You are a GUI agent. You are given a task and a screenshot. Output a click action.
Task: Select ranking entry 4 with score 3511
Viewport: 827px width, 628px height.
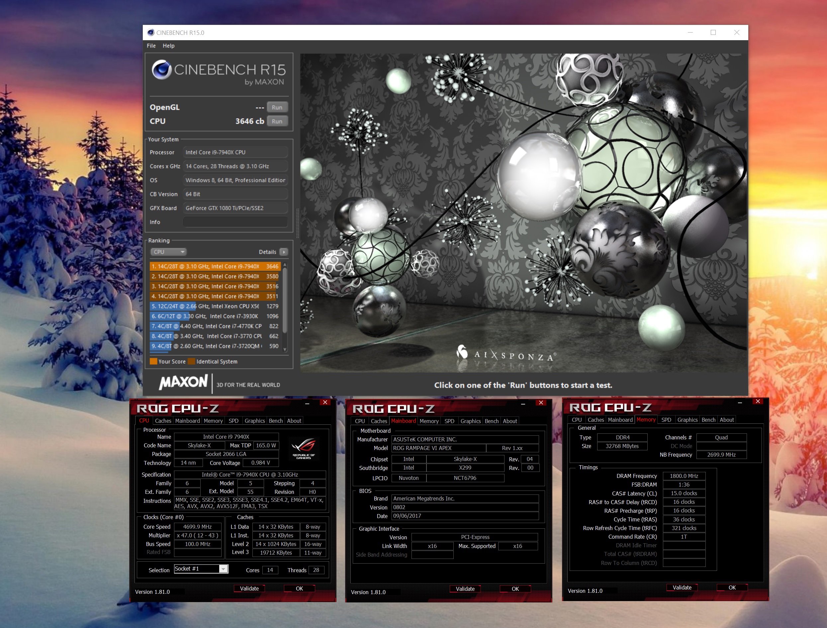click(215, 296)
